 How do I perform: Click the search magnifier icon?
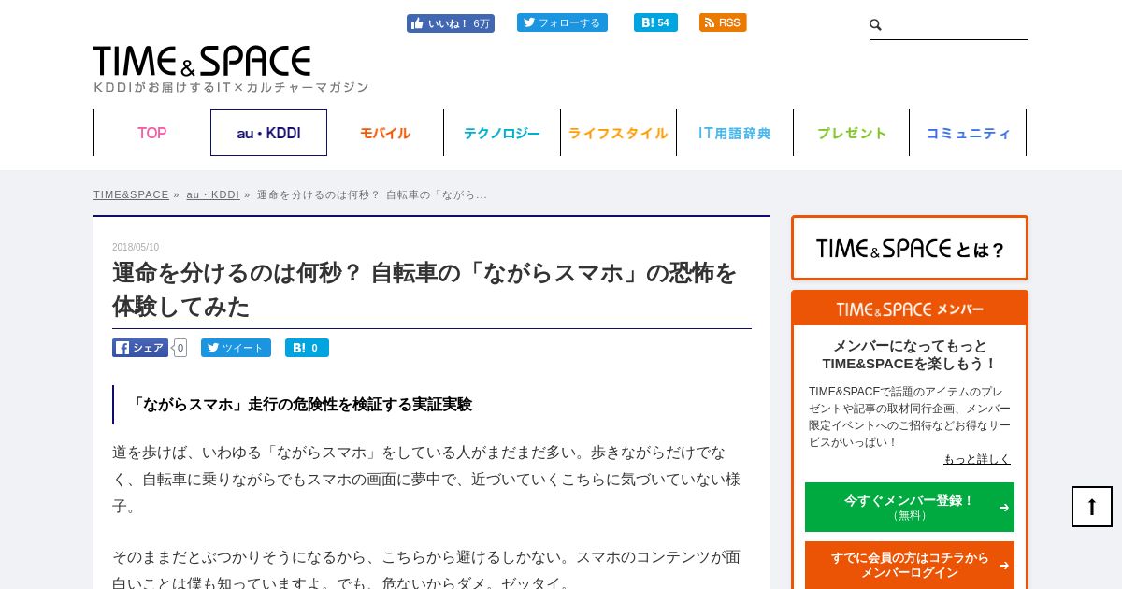(x=875, y=25)
